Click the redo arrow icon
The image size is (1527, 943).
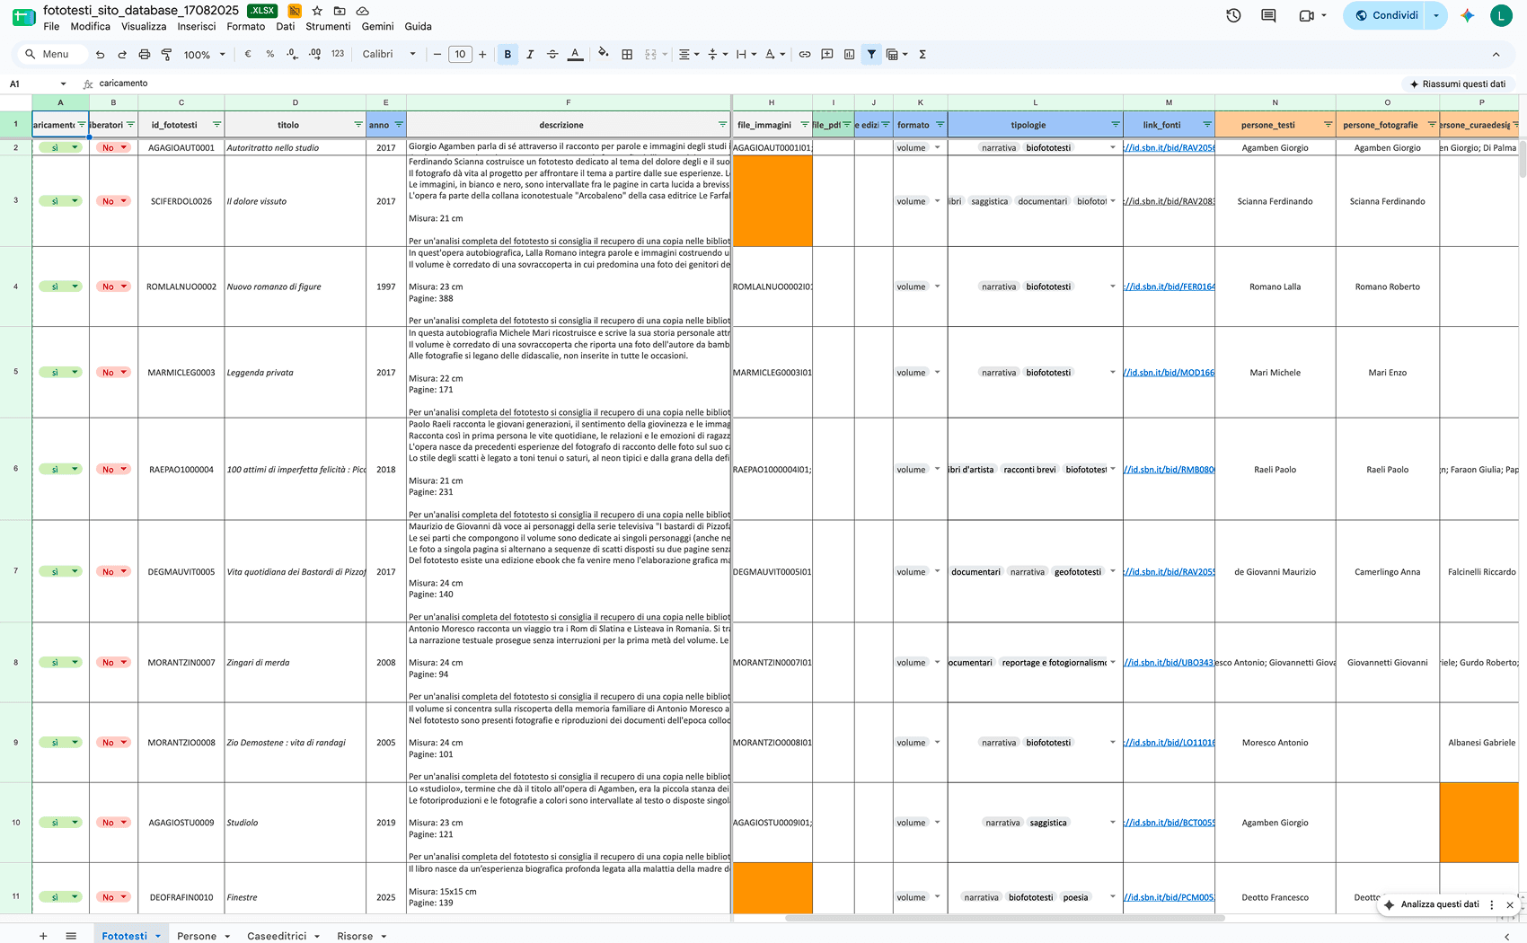point(122,55)
